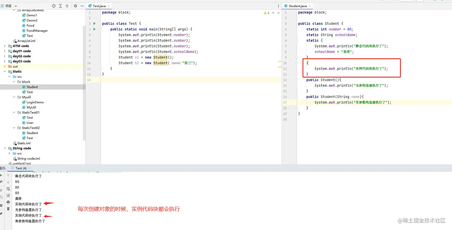Fold the no-arg Student() constructor
The image size is (452, 230).
pos(297,80)
